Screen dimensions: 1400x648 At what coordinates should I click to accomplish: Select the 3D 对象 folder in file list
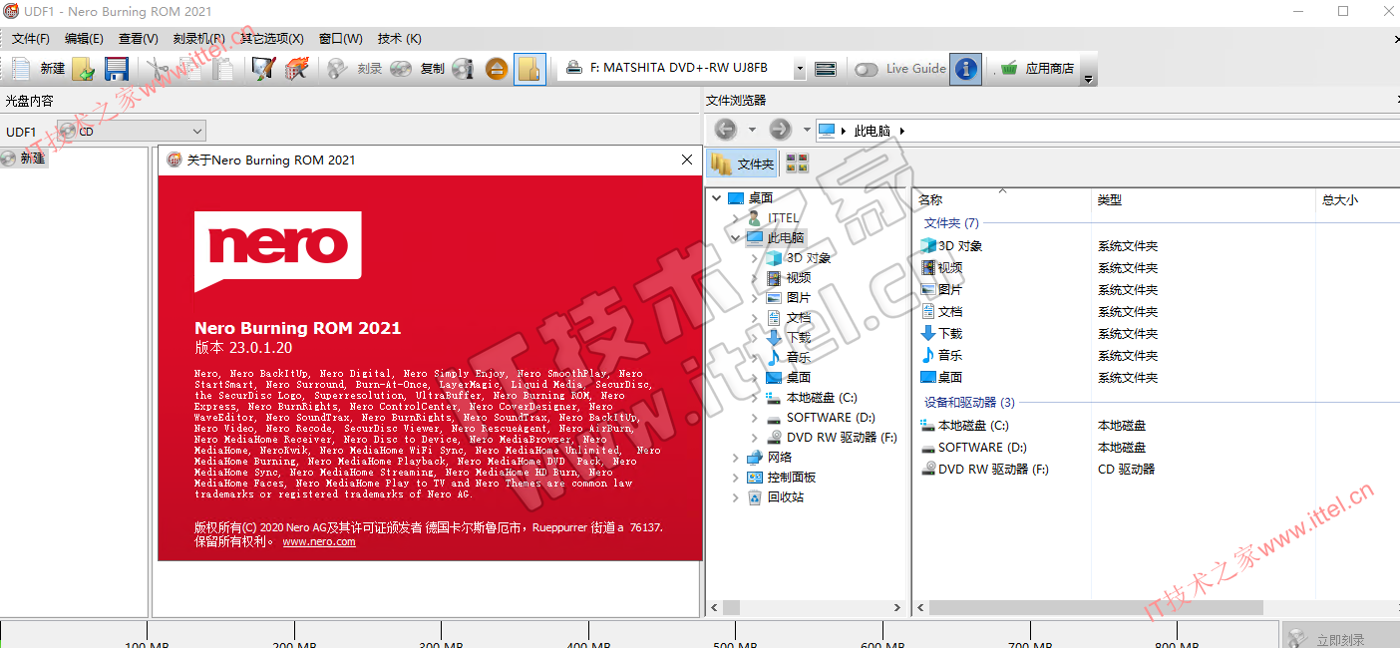click(x=959, y=246)
